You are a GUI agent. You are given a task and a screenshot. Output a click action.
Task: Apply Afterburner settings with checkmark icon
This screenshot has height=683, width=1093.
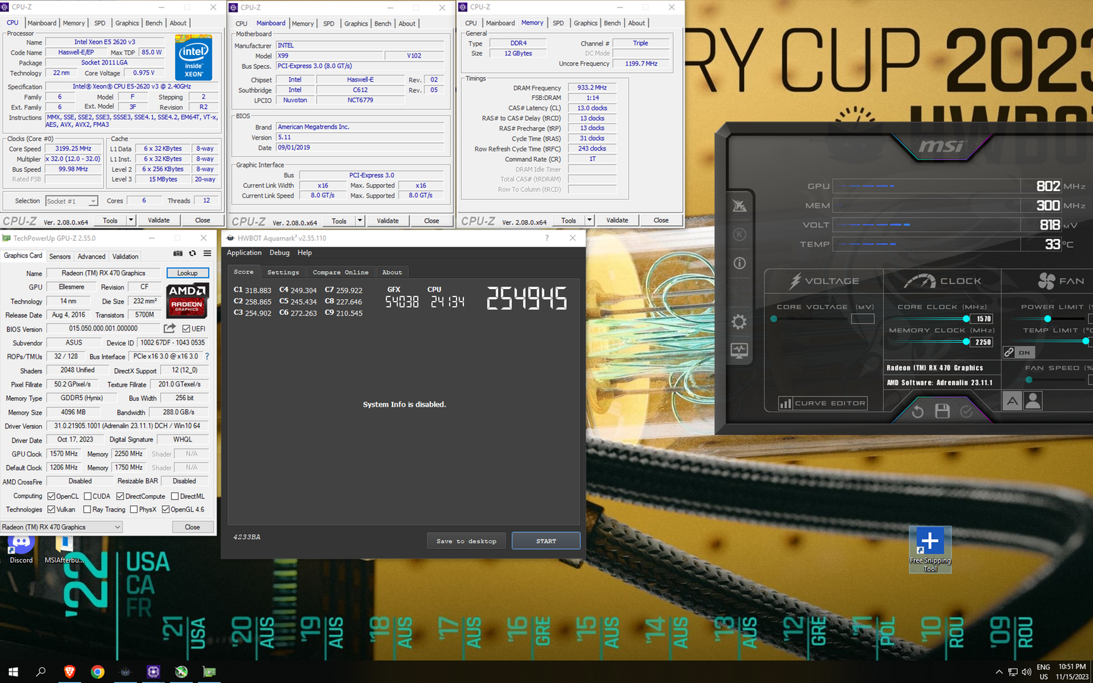[x=967, y=412]
